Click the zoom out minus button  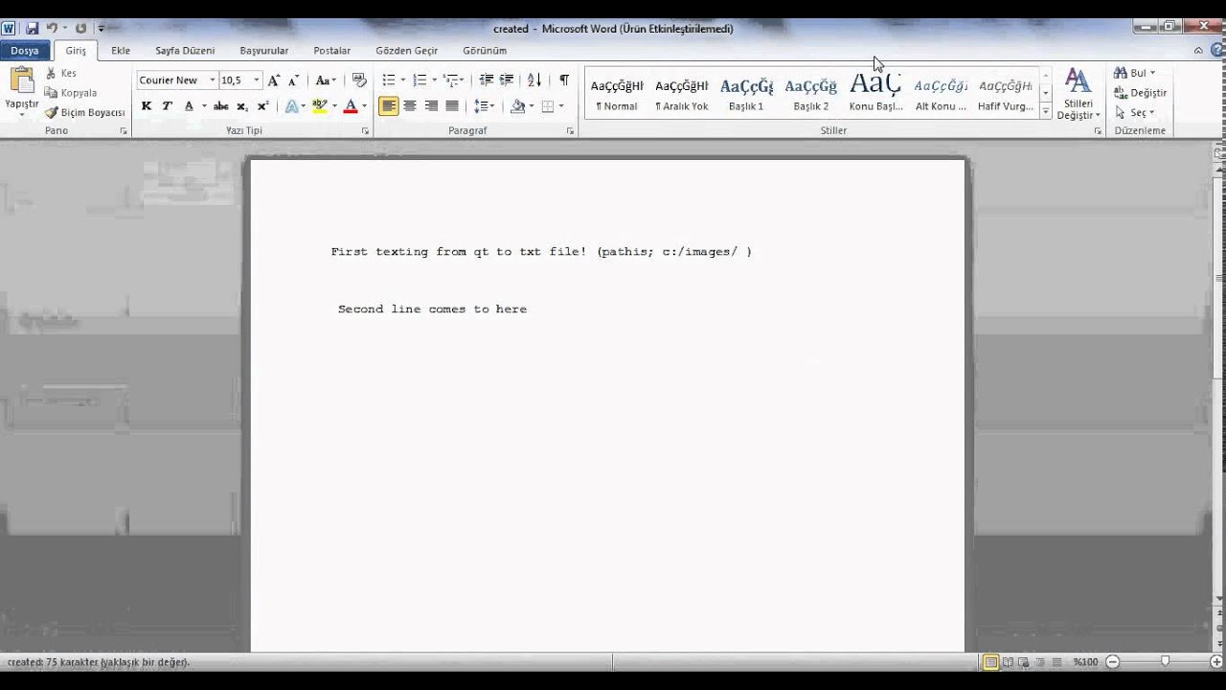point(1113,661)
